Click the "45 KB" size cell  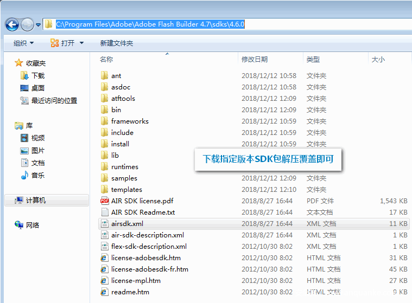[x=398, y=269]
